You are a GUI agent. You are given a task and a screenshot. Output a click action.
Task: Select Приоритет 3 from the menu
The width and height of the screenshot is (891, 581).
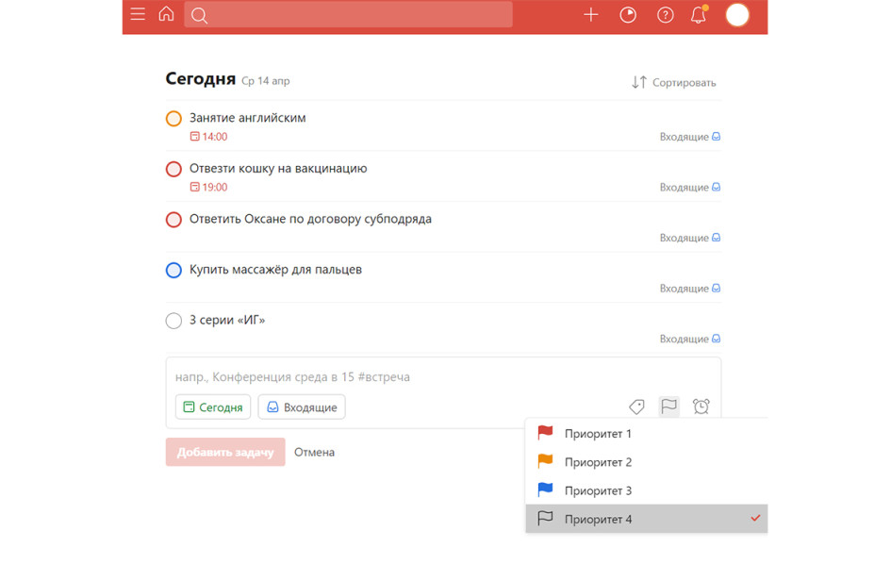pyautogui.click(x=647, y=490)
